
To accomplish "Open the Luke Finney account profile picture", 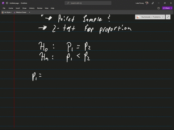I will (147, 3).
